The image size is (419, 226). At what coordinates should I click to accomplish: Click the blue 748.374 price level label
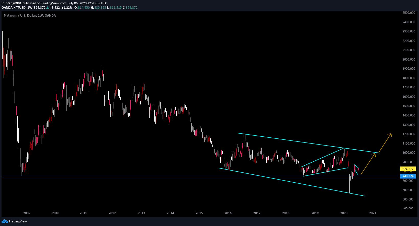(408, 176)
